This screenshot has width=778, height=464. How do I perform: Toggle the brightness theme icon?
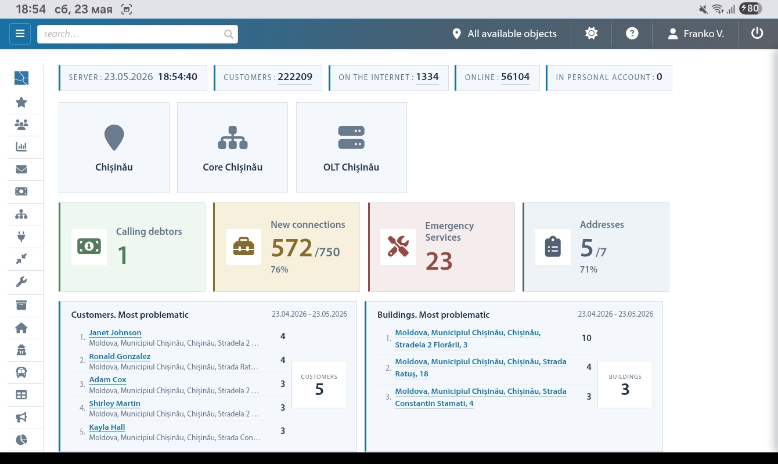pos(591,34)
